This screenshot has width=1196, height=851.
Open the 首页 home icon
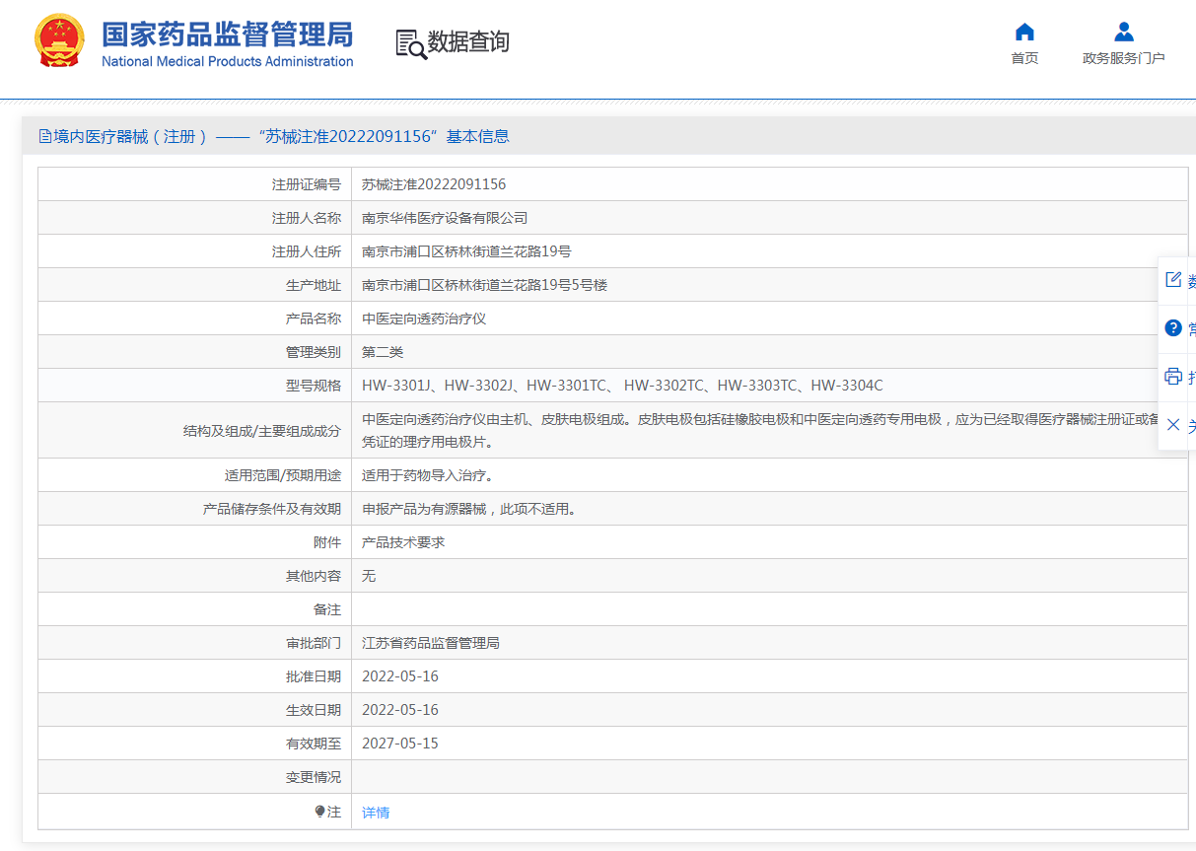click(x=1024, y=32)
